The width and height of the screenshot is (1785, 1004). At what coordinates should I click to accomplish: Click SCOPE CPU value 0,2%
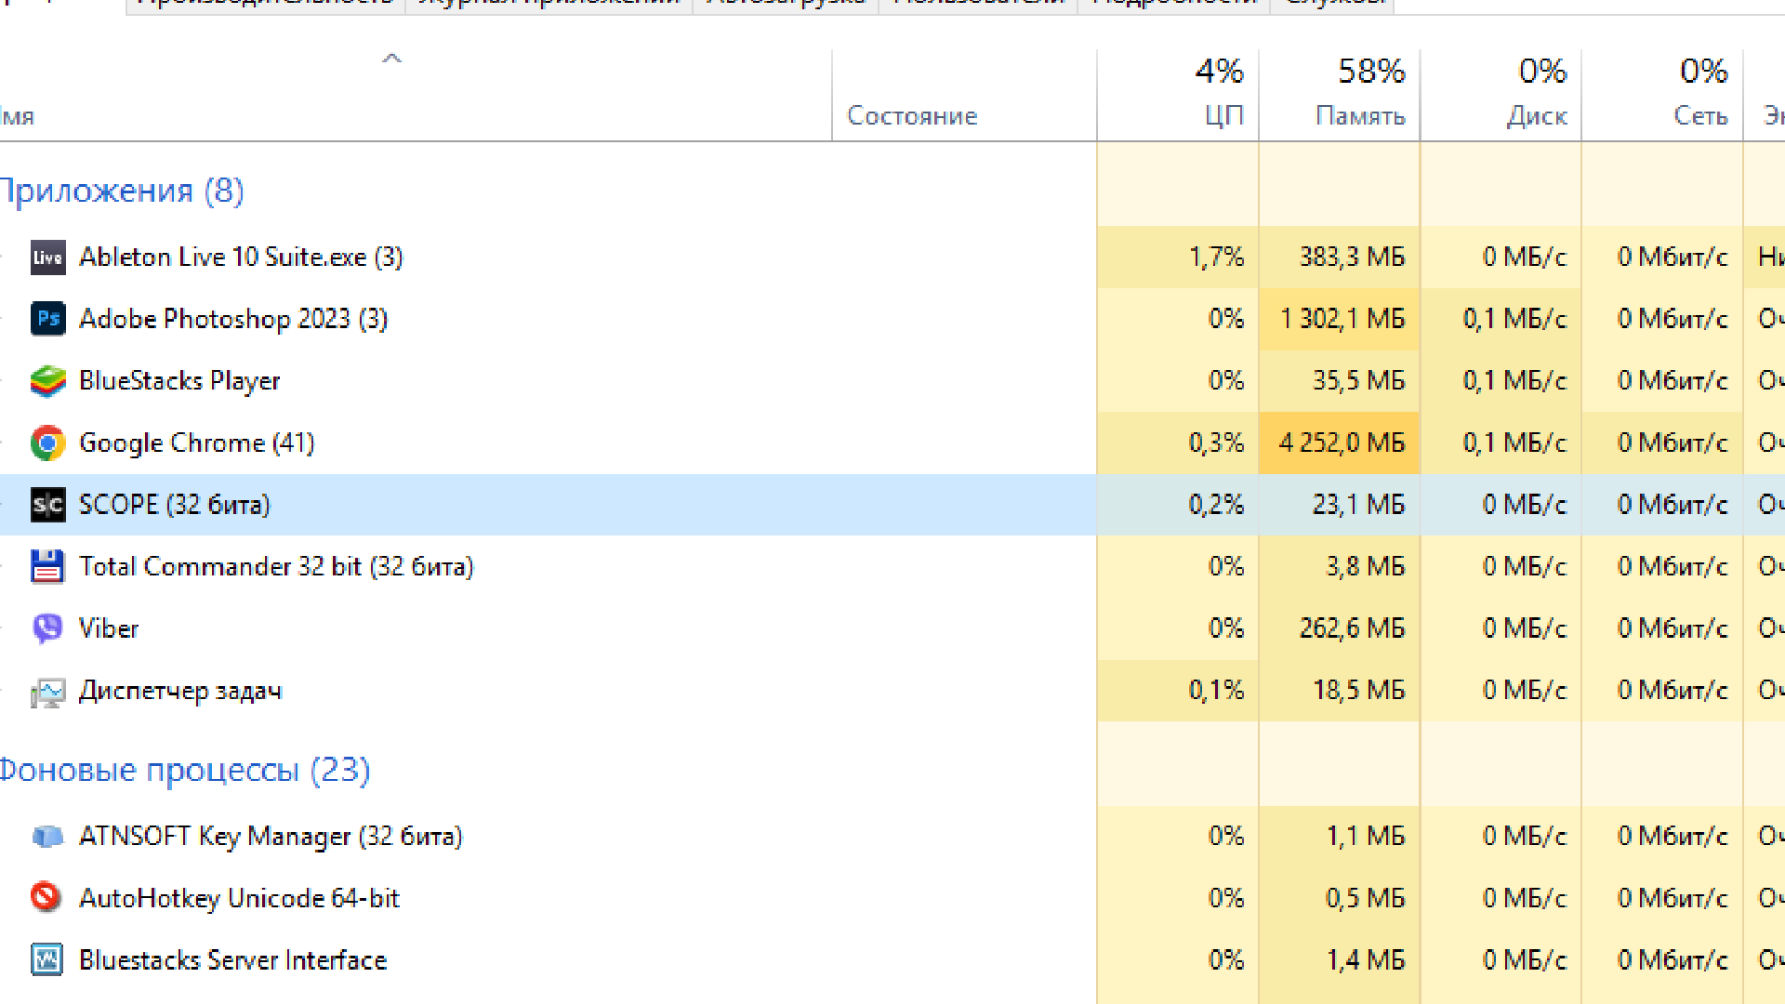(1216, 505)
